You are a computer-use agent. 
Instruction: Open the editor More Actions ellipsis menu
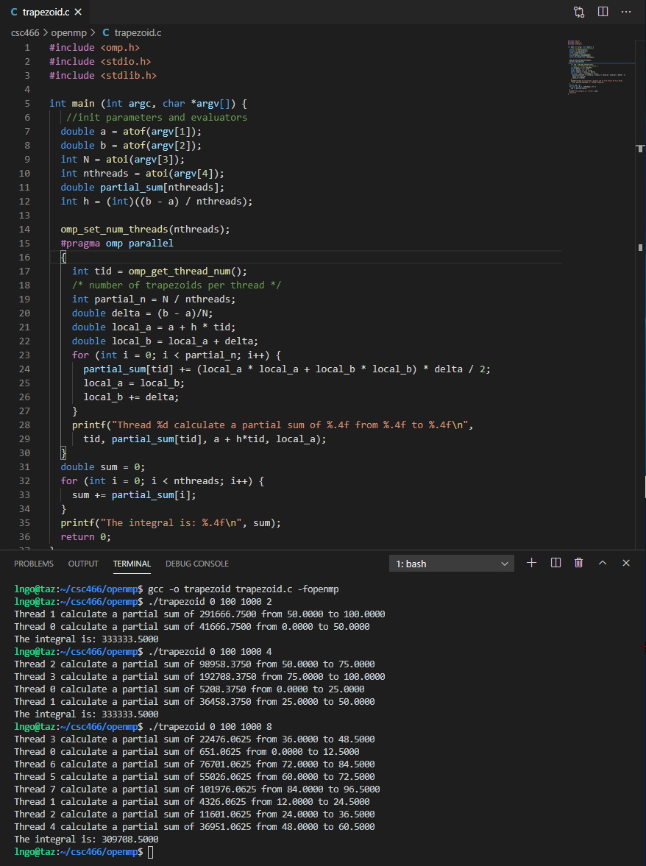coord(626,12)
